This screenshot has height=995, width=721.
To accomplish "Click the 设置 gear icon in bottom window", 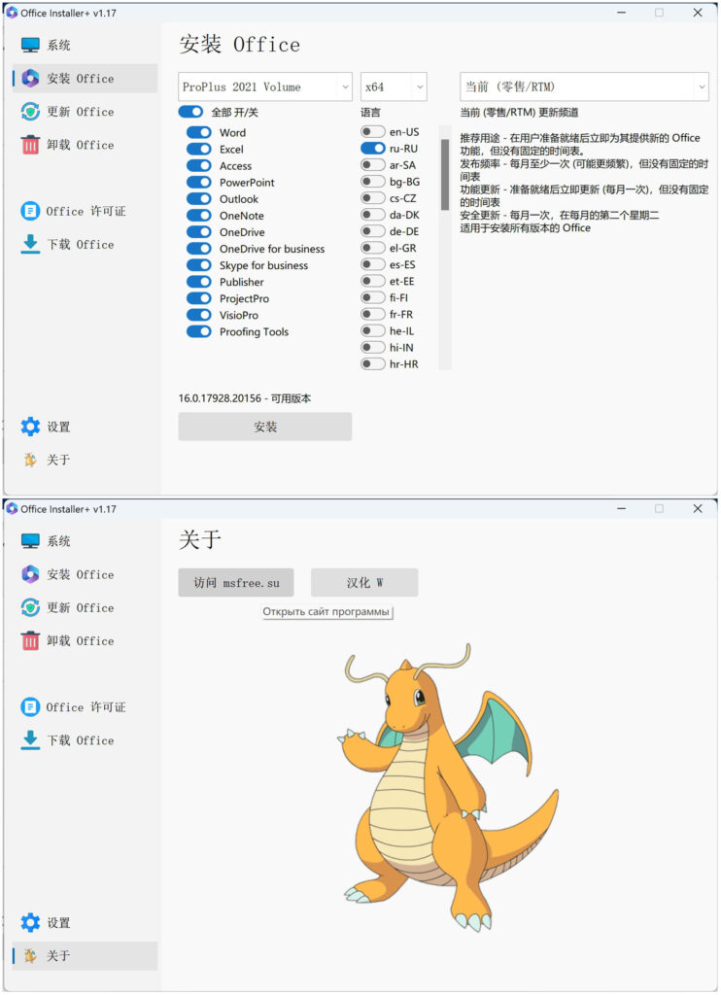I will tap(30, 923).
